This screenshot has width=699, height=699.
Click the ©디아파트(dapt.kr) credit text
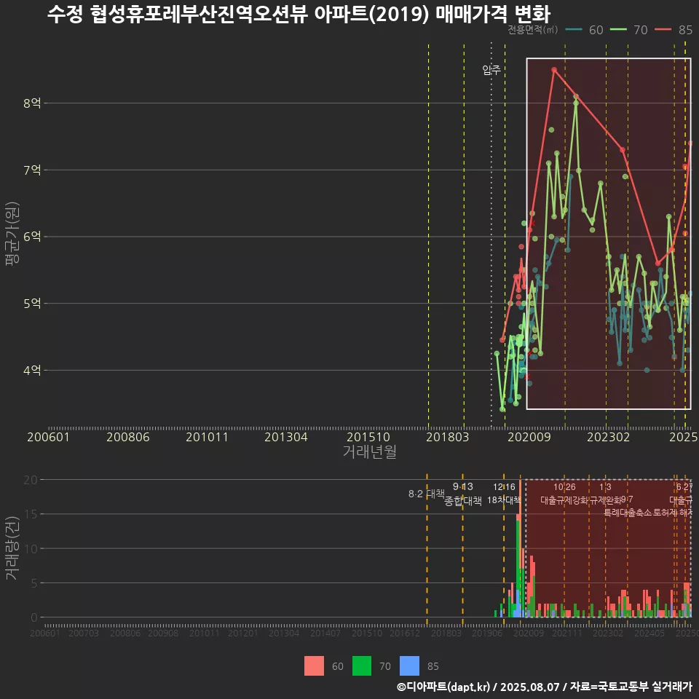click(443, 687)
